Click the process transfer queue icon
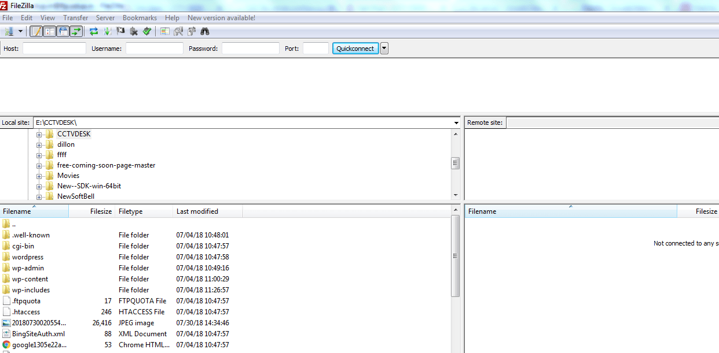 tap(107, 31)
